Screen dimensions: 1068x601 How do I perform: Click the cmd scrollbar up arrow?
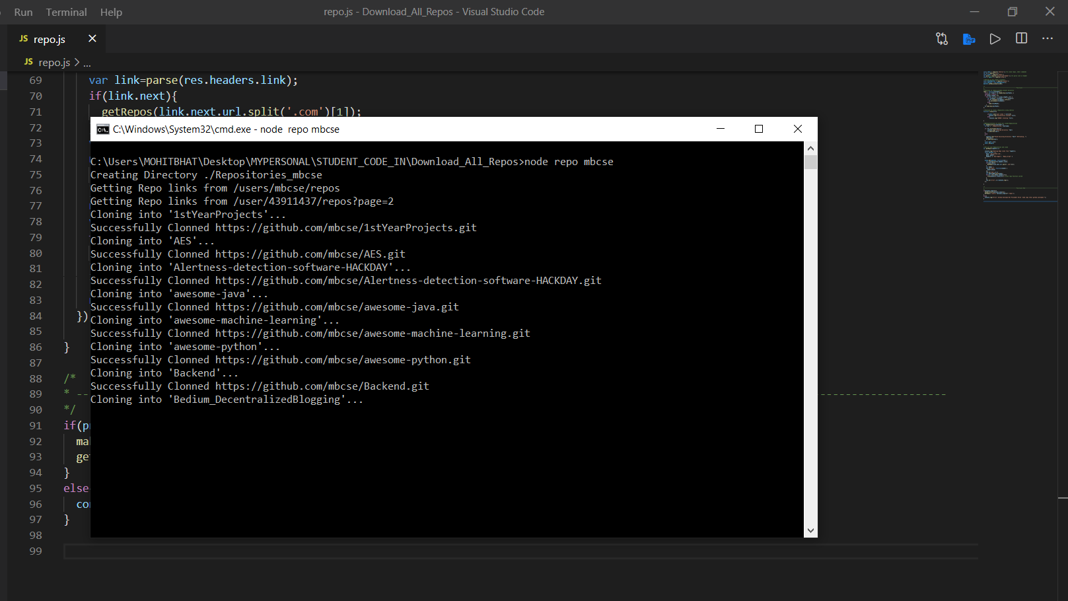[810, 148]
